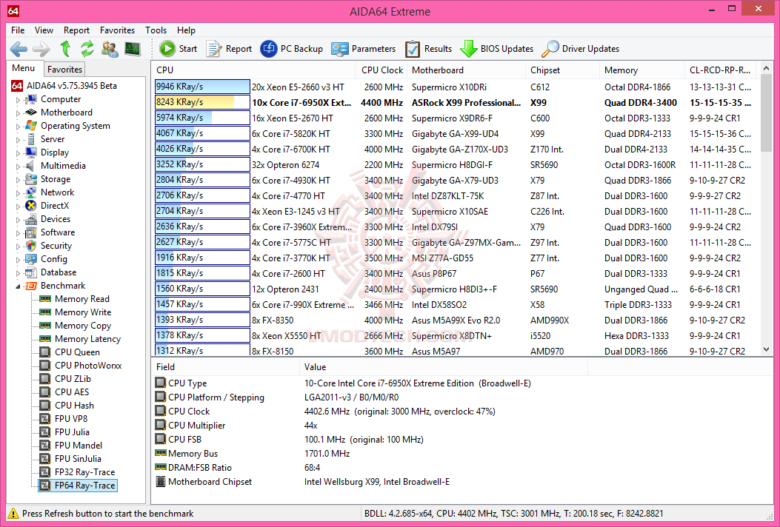Launch PC Backup from the toolbar

pos(292,49)
